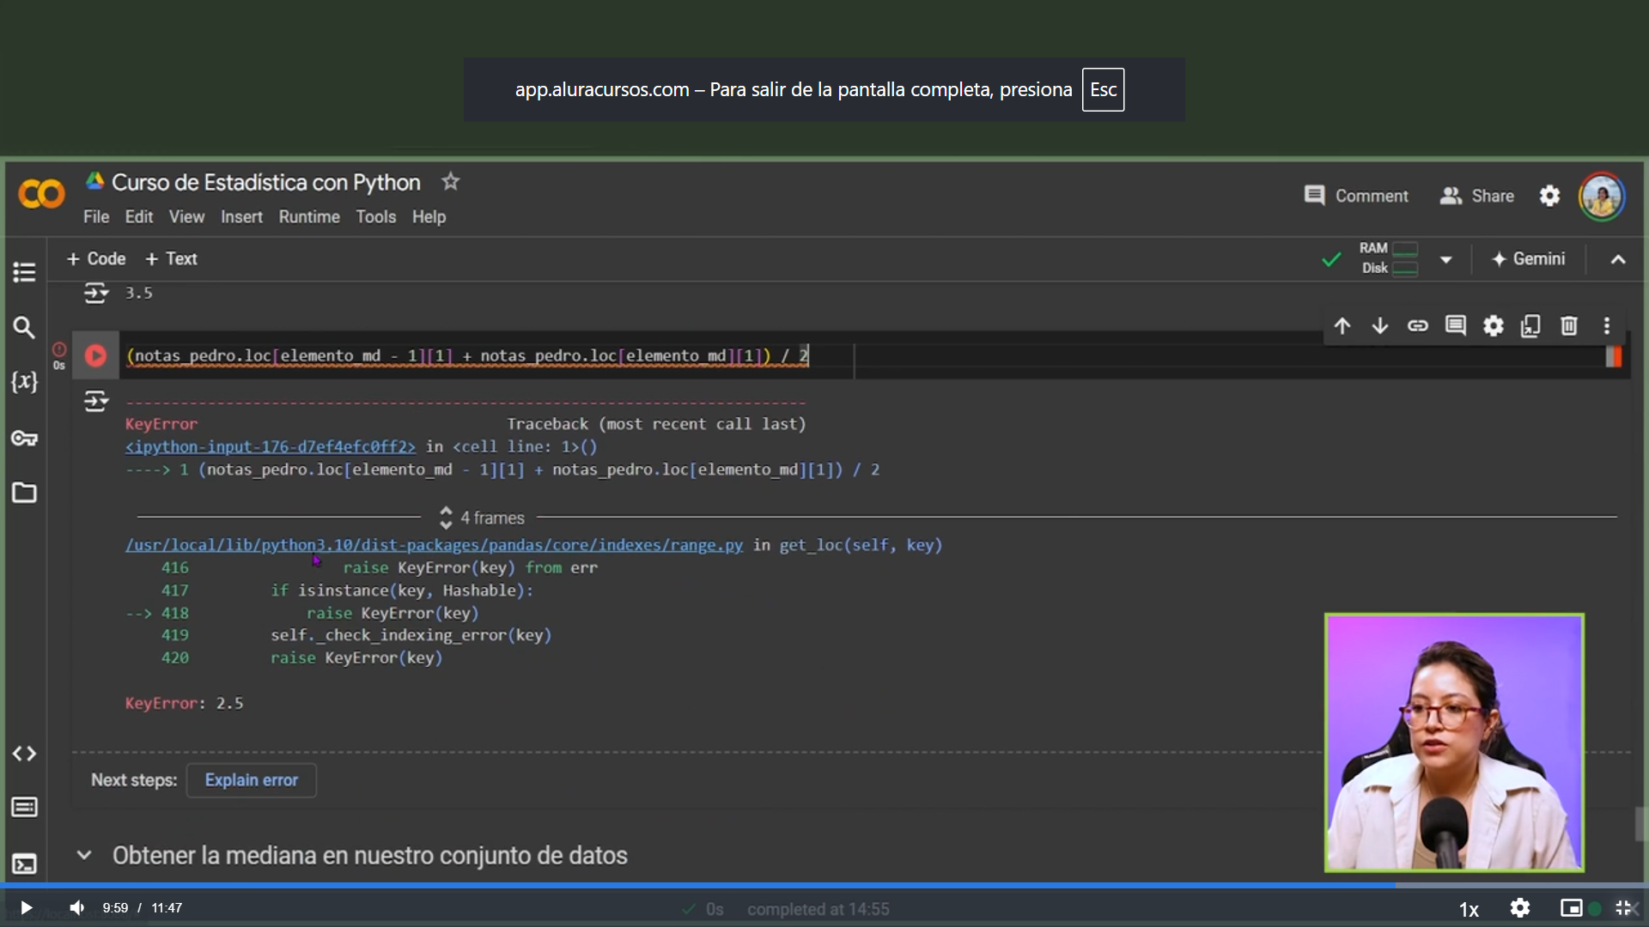Open the Help menu
This screenshot has height=927, width=1649.
click(x=429, y=217)
